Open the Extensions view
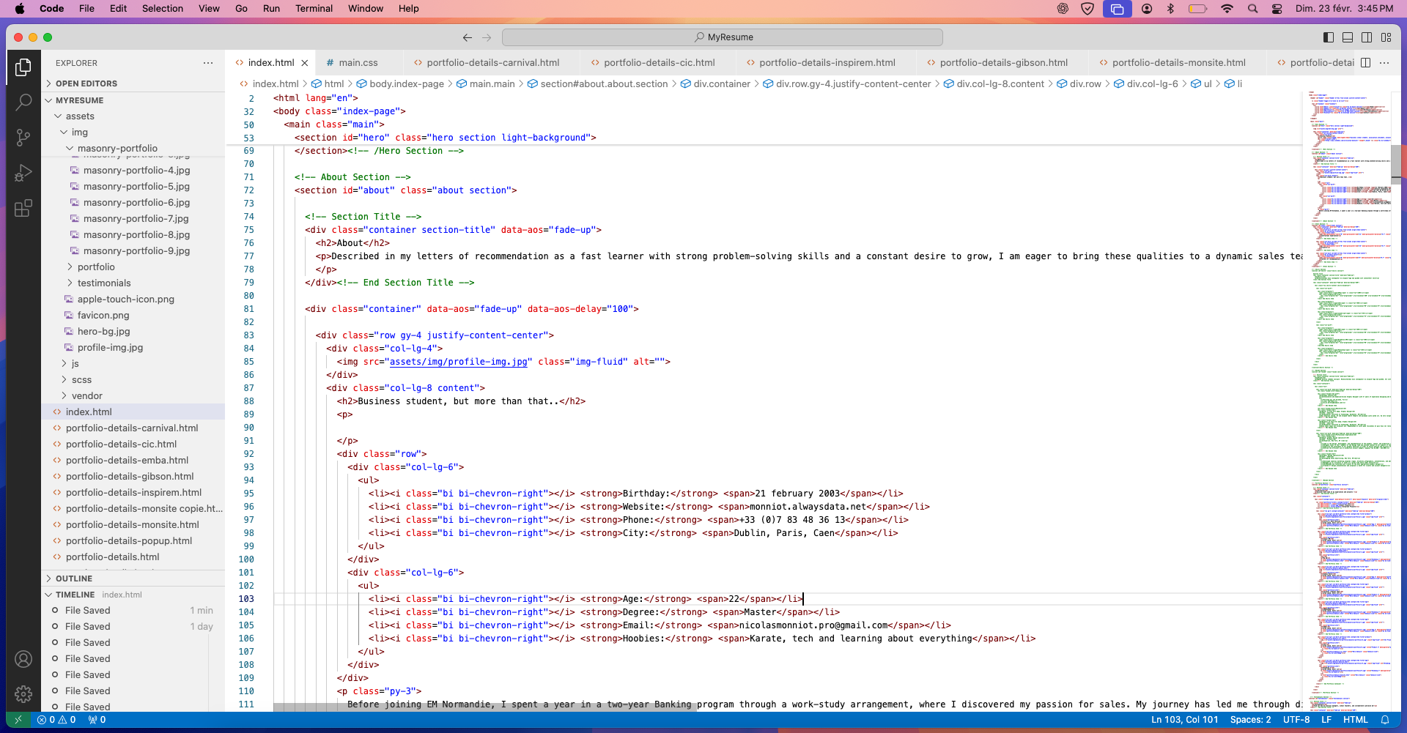The width and height of the screenshot is (1407, 733). tap(23, 209)
